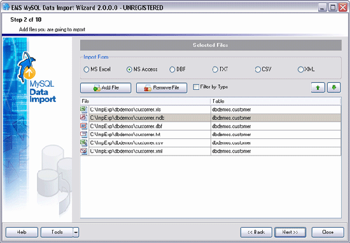Click the text file icon beside customer.txt
Image resolution: width=350 pixels, height=243 pixels.
pos(84,134)
